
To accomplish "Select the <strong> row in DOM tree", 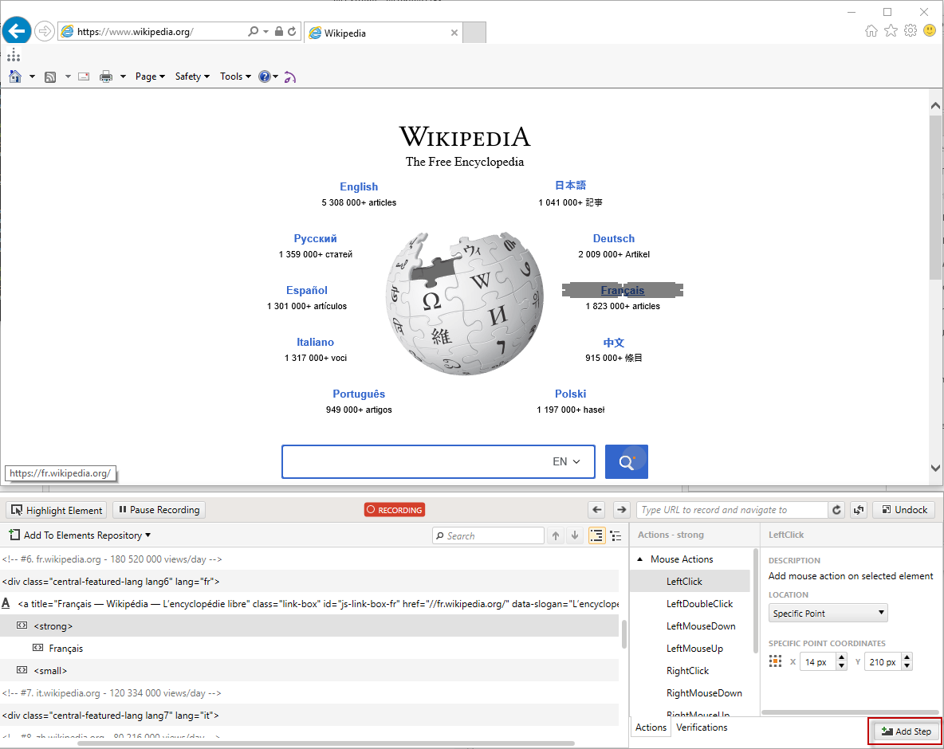I will pyautogui.click(x=309, y=625).
